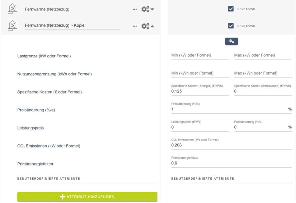Open more options for Fernwärme (Netzbezug)
This screenshot has height=203, width=296.
[x=135, y=9]
